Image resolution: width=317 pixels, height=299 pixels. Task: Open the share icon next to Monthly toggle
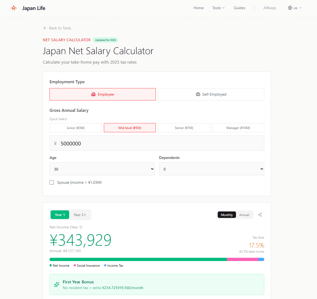click(x=260, y=215)
